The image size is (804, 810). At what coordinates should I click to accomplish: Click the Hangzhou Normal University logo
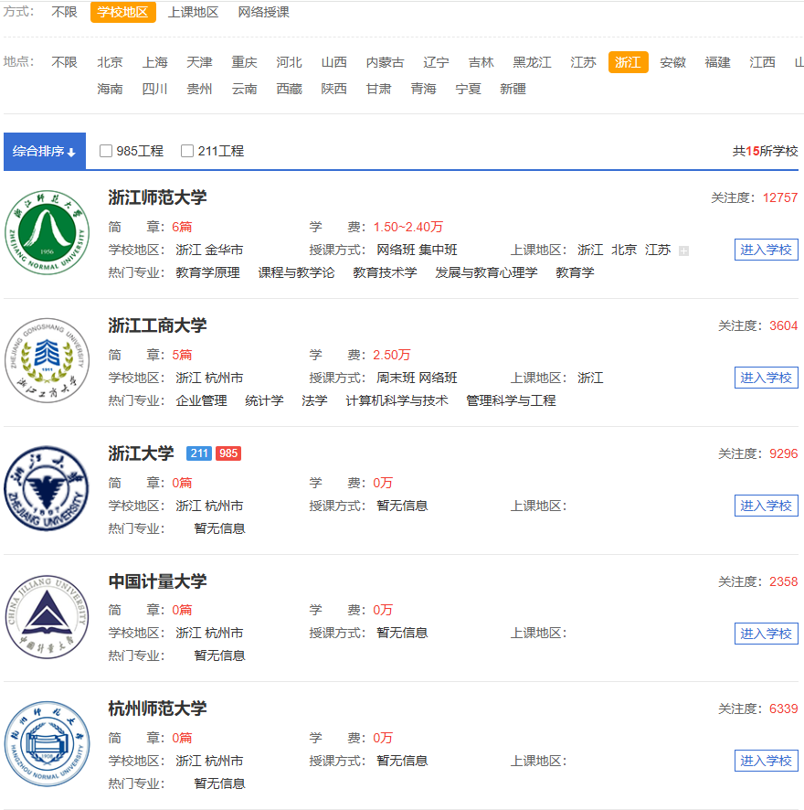pyautogui.click(x=47, y=743)
